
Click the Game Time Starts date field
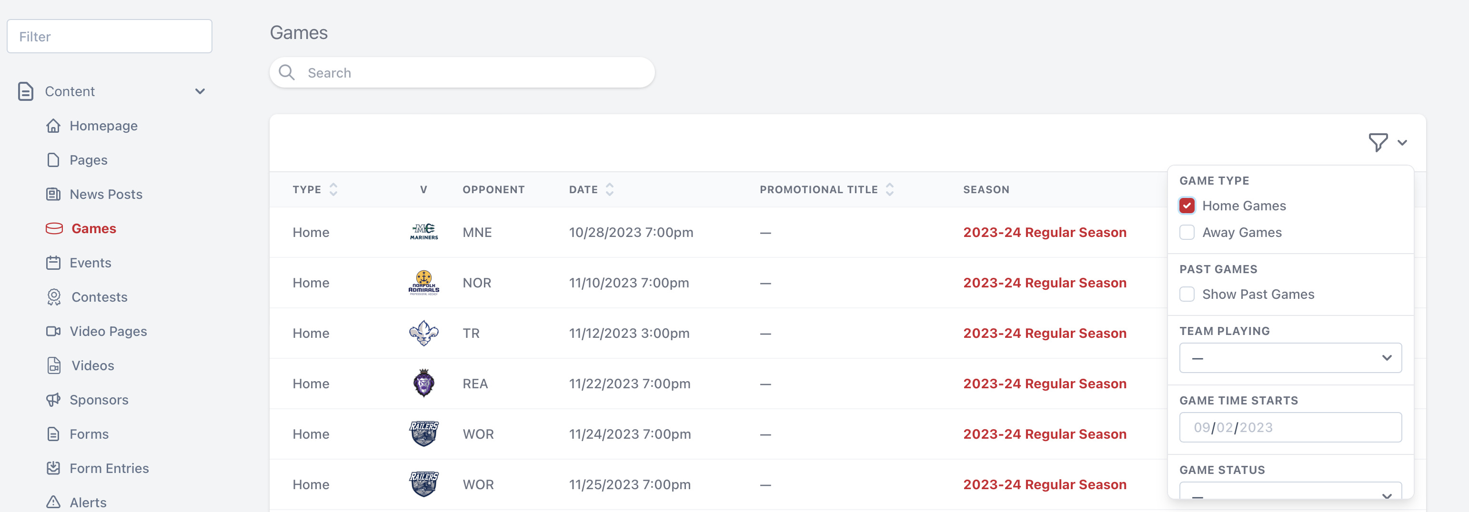[x=1290, y=427]
